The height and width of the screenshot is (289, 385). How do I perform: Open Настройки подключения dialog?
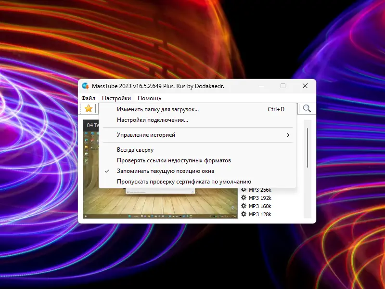coord(197,120)
